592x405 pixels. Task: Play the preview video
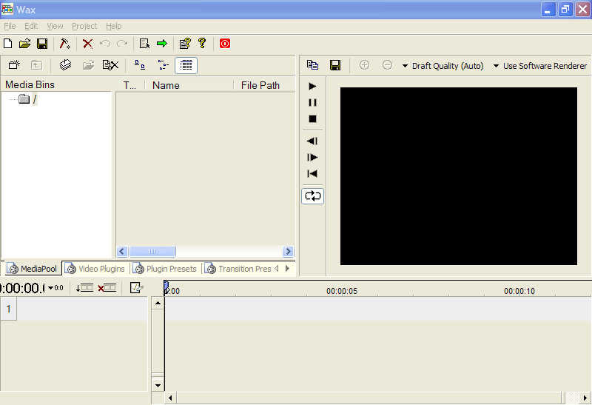(312, 86)
